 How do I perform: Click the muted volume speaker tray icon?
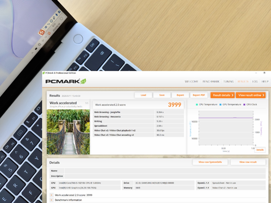(43, 40)
